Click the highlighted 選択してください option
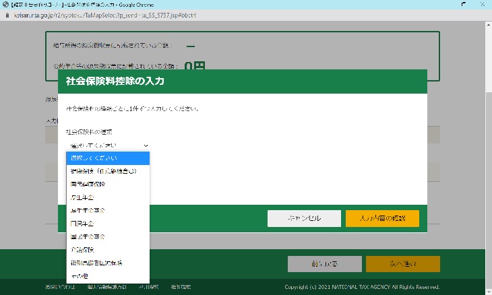This screenshot has width=492, height=295. click(x=108, y=158)
